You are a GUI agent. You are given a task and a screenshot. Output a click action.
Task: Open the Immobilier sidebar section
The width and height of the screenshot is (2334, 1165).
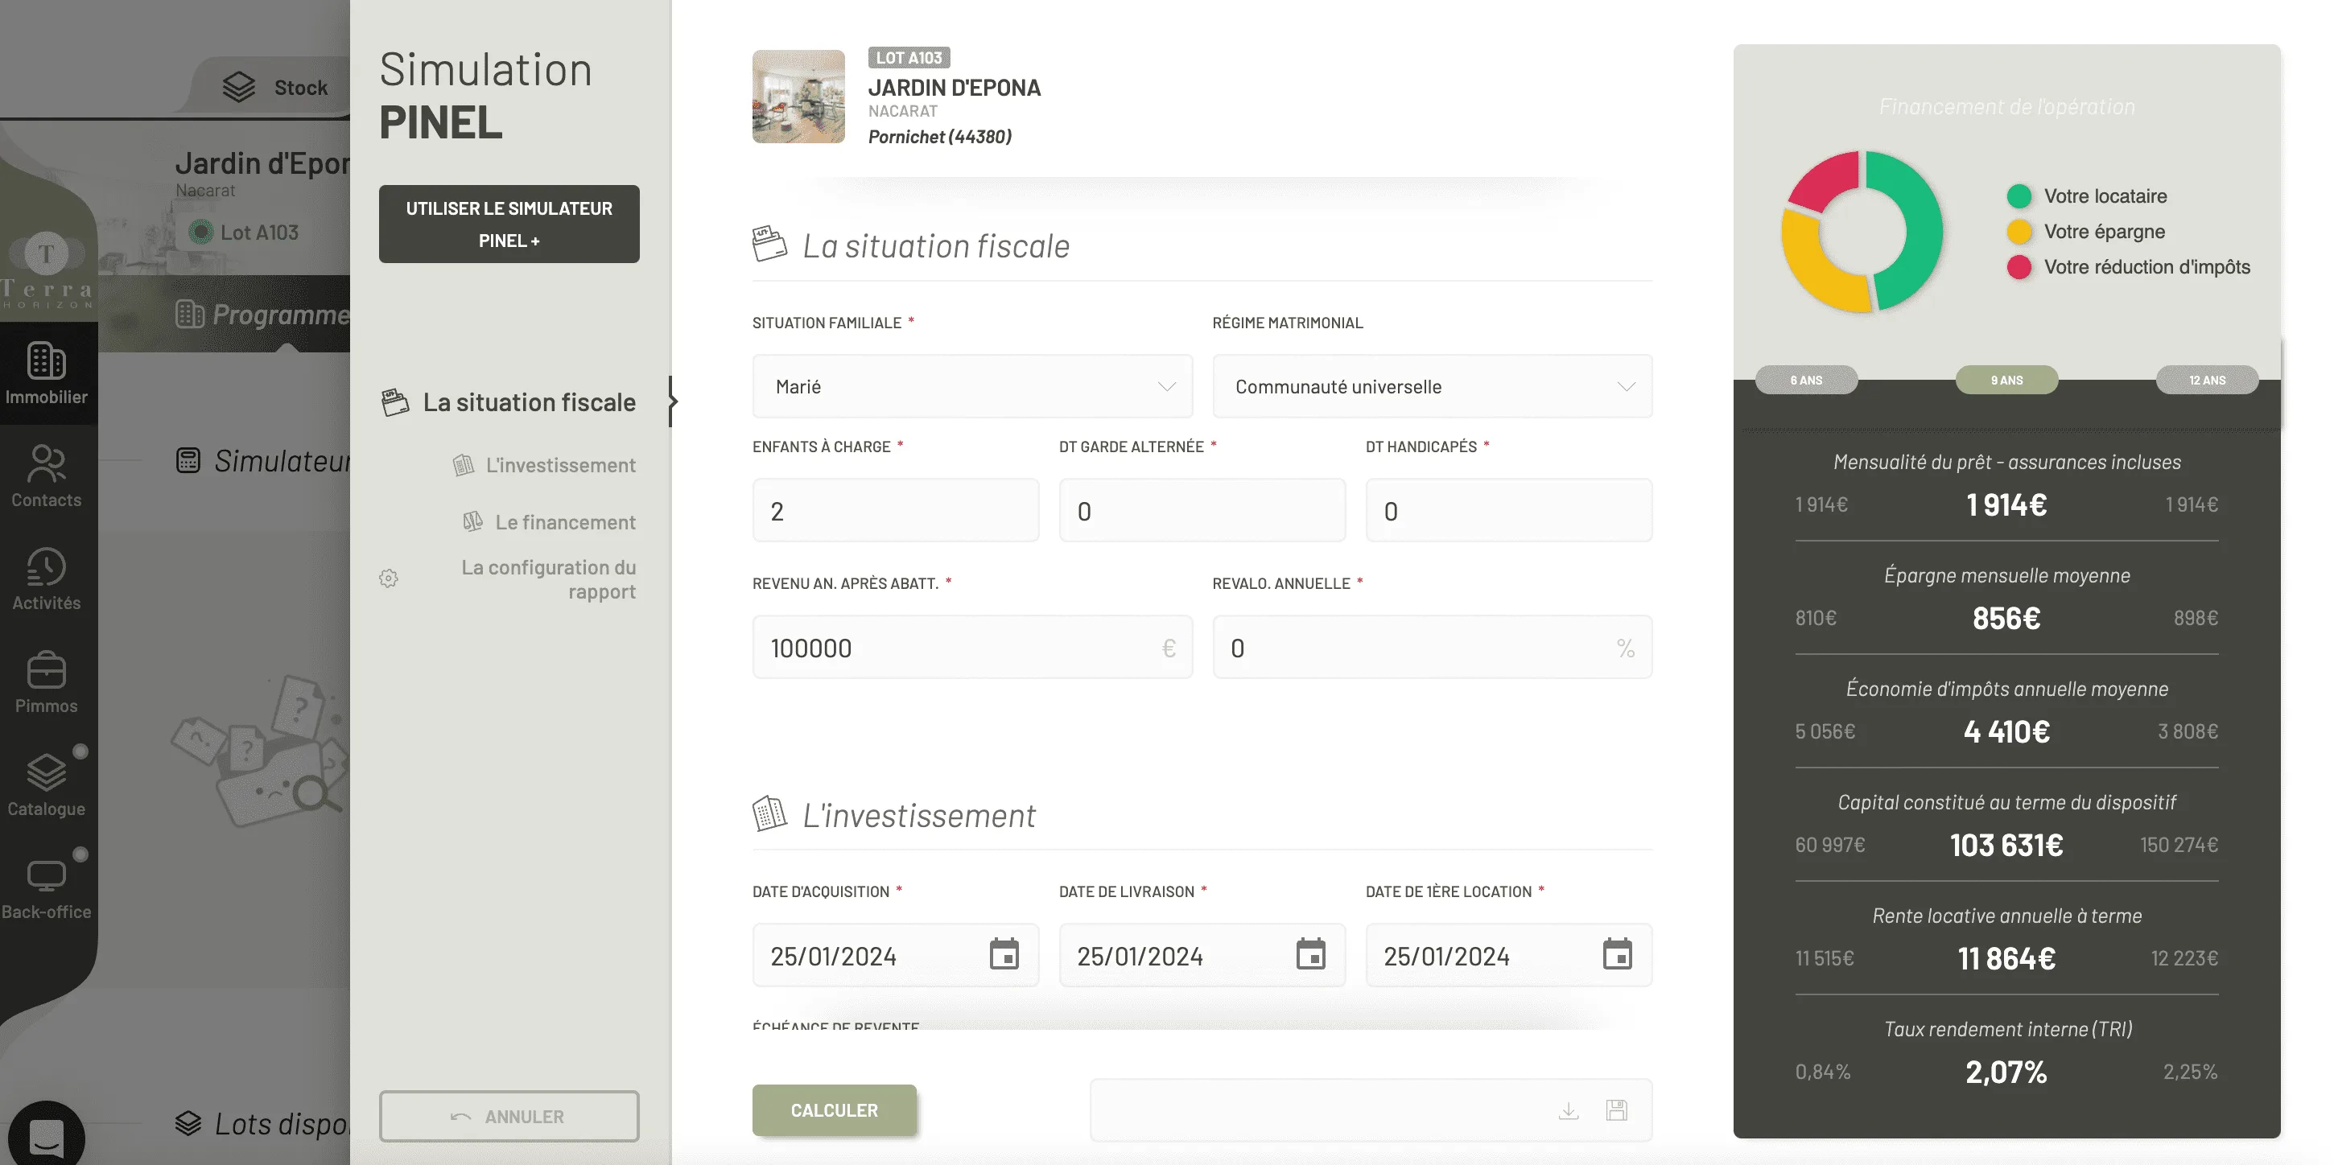pos(46,373)
